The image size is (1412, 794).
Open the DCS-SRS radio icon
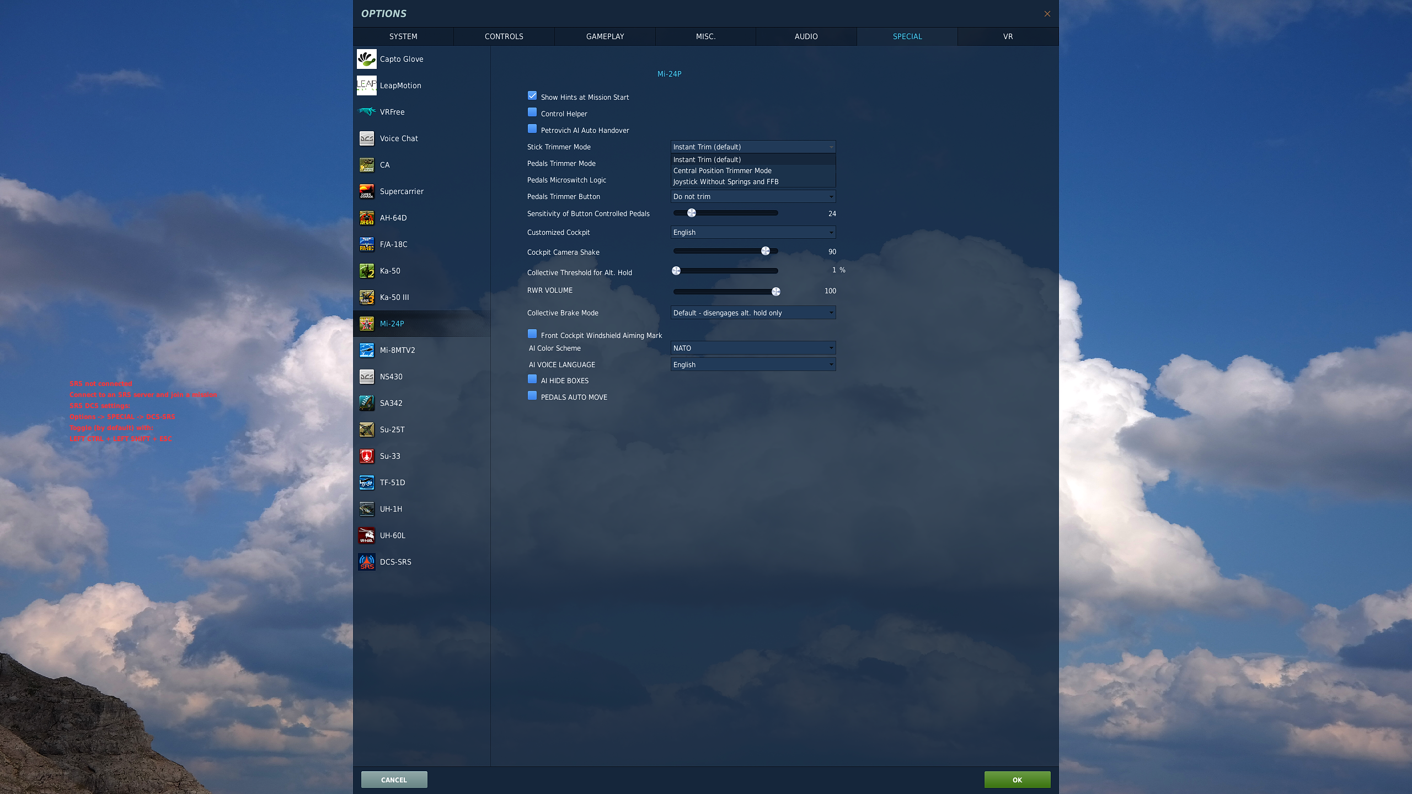click(366, 562)
